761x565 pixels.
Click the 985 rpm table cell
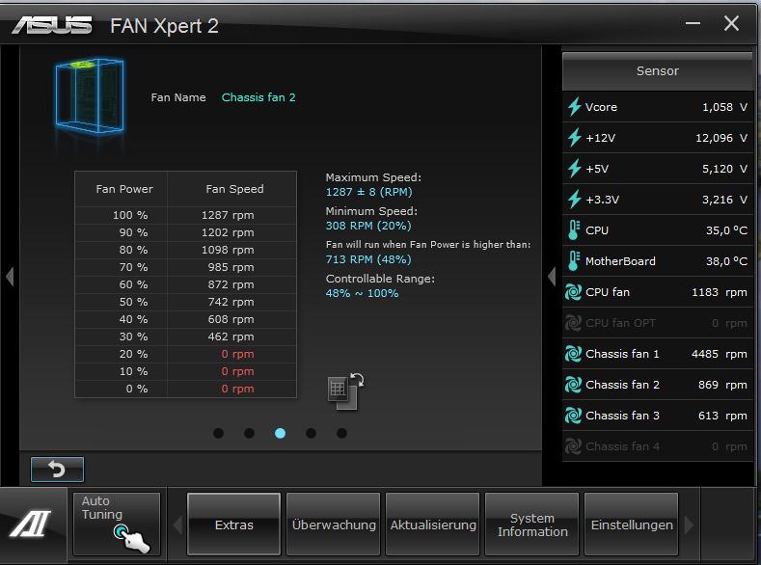click(231, 267)
